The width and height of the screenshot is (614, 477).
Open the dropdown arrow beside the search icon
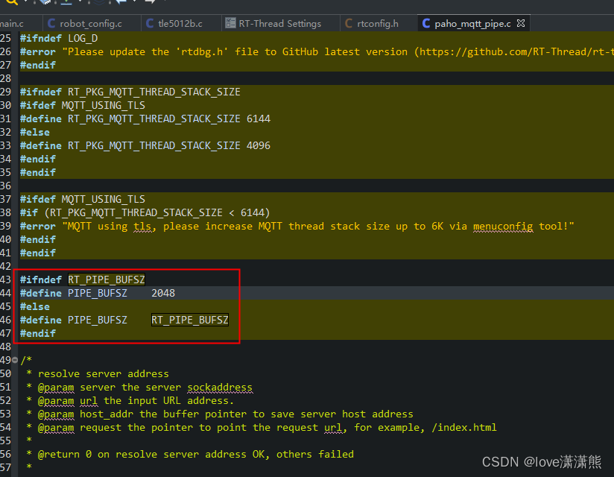coord(25,4)
